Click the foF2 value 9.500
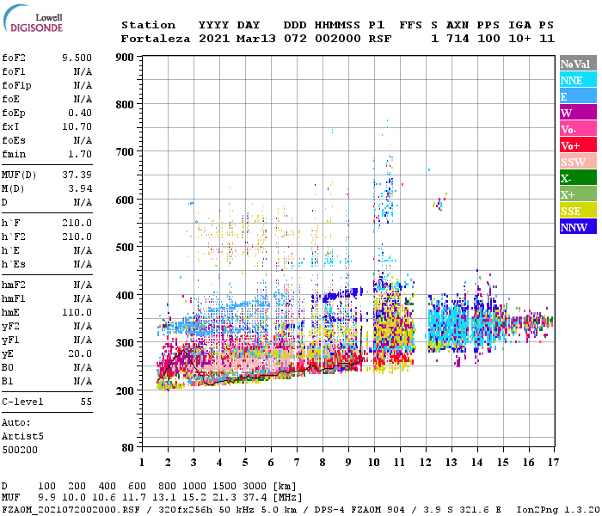The image size is (602, 516). pyautogui.click(x=77, y=58)
